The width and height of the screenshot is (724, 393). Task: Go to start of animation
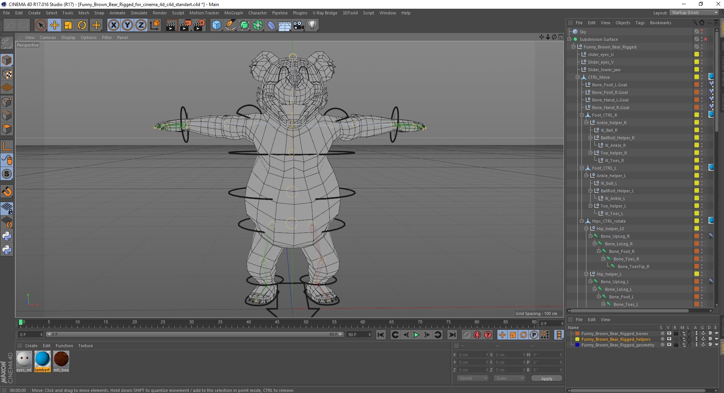(x=381, y=335)
